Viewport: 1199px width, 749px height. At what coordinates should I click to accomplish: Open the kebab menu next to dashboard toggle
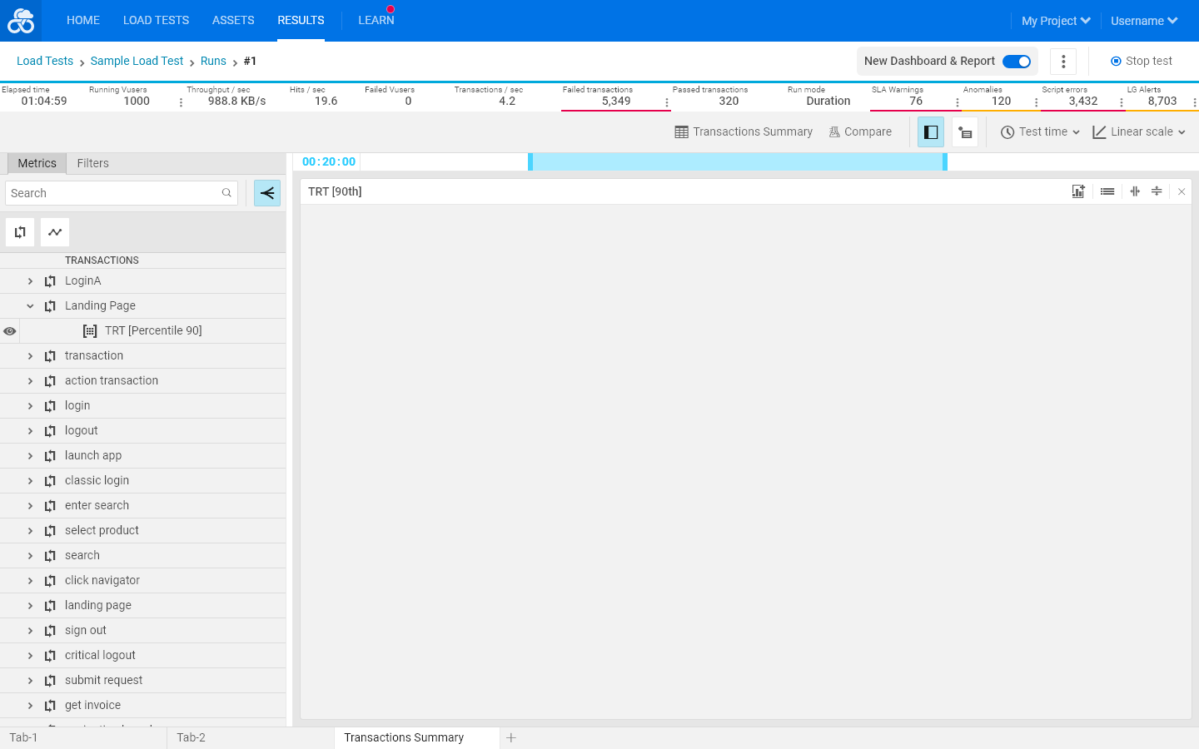point(1063,62)
